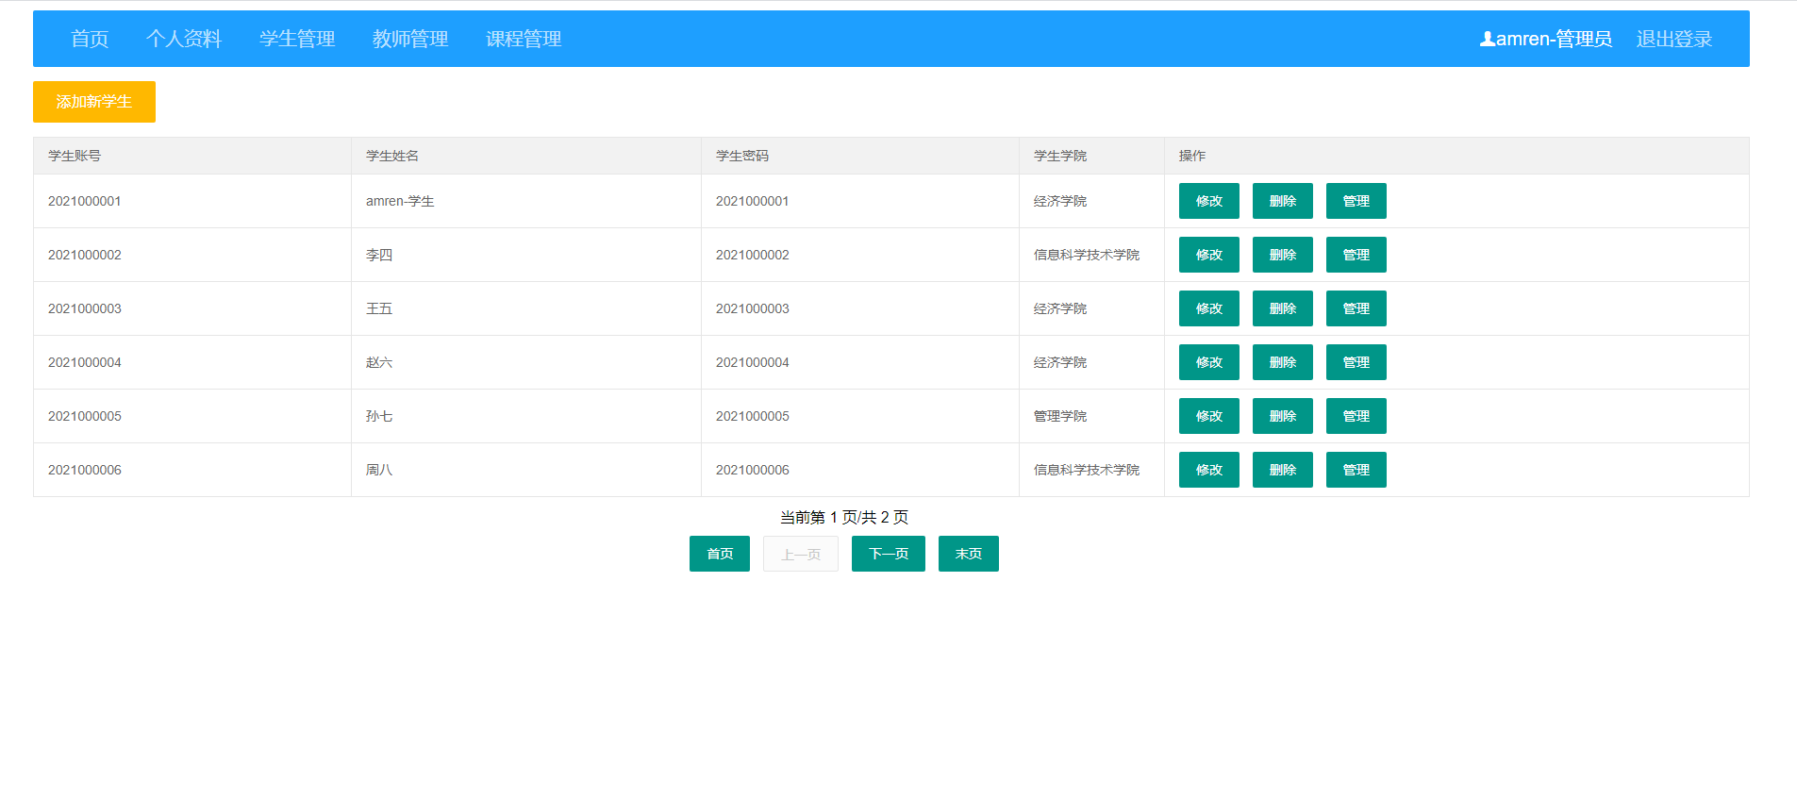This screenshot has width=1797, height=798.
Task: Click 删除 for student 2021000001
Action: pyautogui.click(x=1283, y=201)
